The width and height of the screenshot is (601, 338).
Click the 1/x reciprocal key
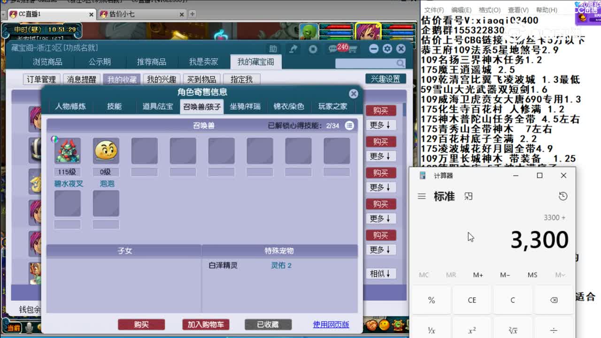[431, 330]
